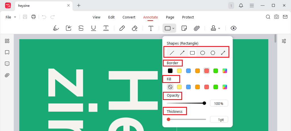Select the Sticky Note tool
Image resolution: width=291 pixels, height=131 pixels.
click(184, 28)
